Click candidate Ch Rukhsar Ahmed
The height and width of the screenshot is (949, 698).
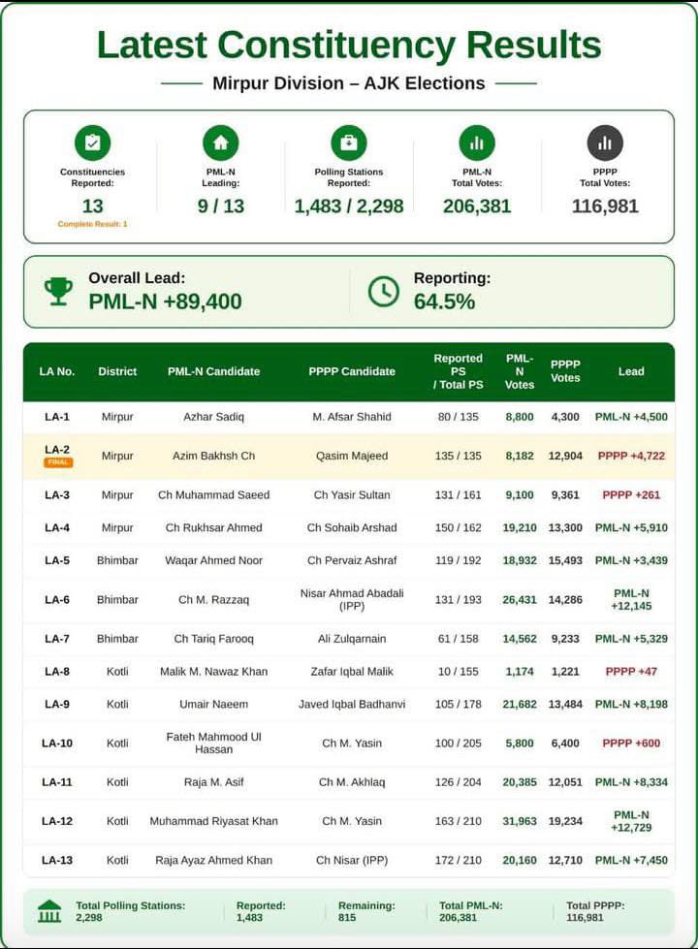pos(213,527)
